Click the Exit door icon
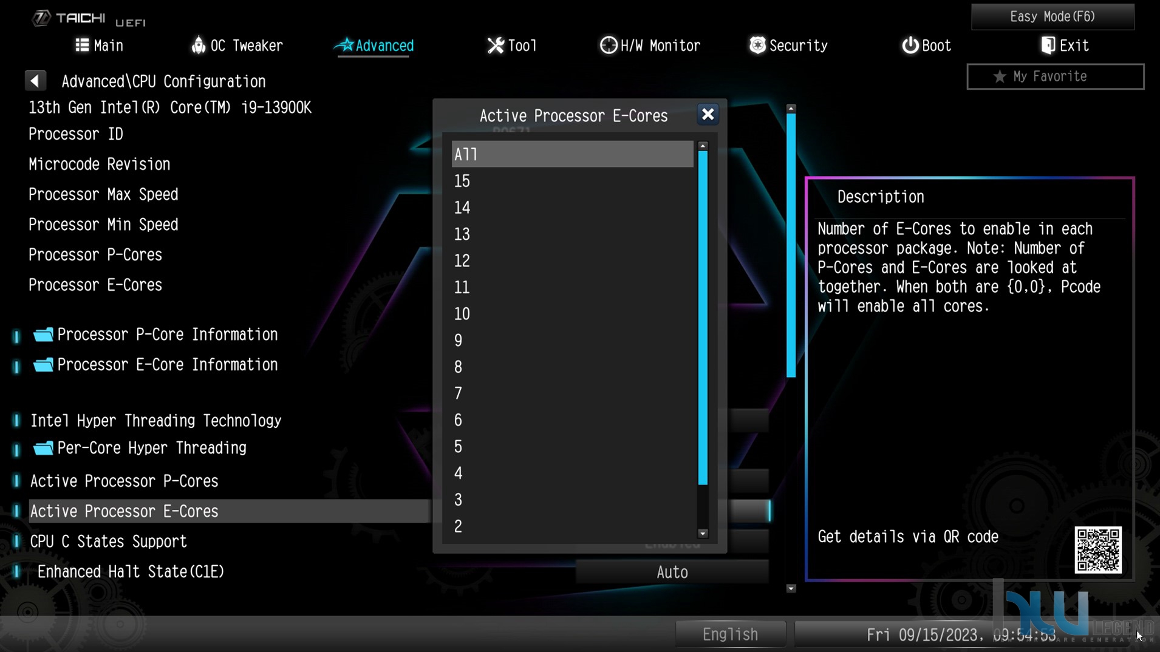The image size is (1160, 652). (1048, 46)
